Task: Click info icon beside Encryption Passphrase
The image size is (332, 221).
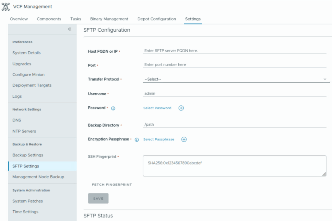Action: pos(136,140)
